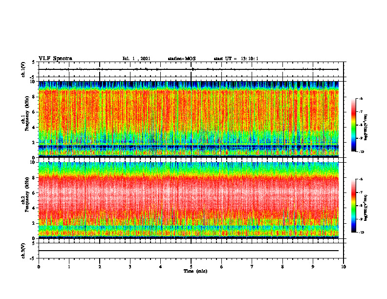Click the "6" kHz tick of ch.1 spectrogram
The width and height of the screenshot is (387, 299).
(34, 112)
